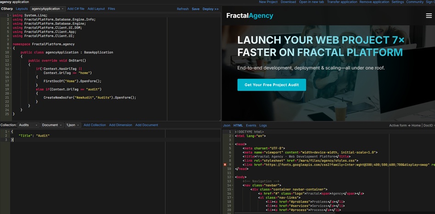
Task: Collapse JSON fold at line 1 in document editor
Action: click(8, 132)
